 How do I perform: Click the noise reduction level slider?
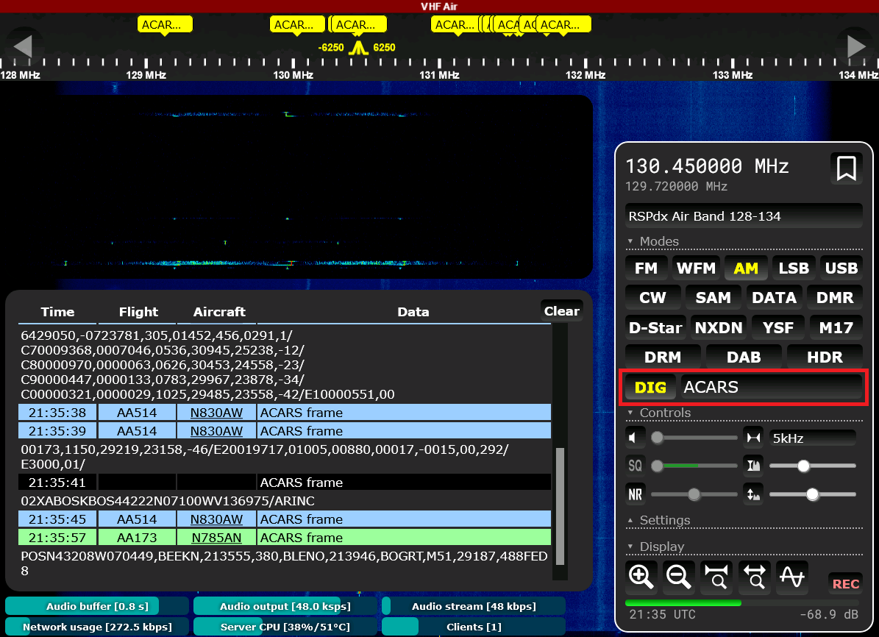tap(694, 494)
